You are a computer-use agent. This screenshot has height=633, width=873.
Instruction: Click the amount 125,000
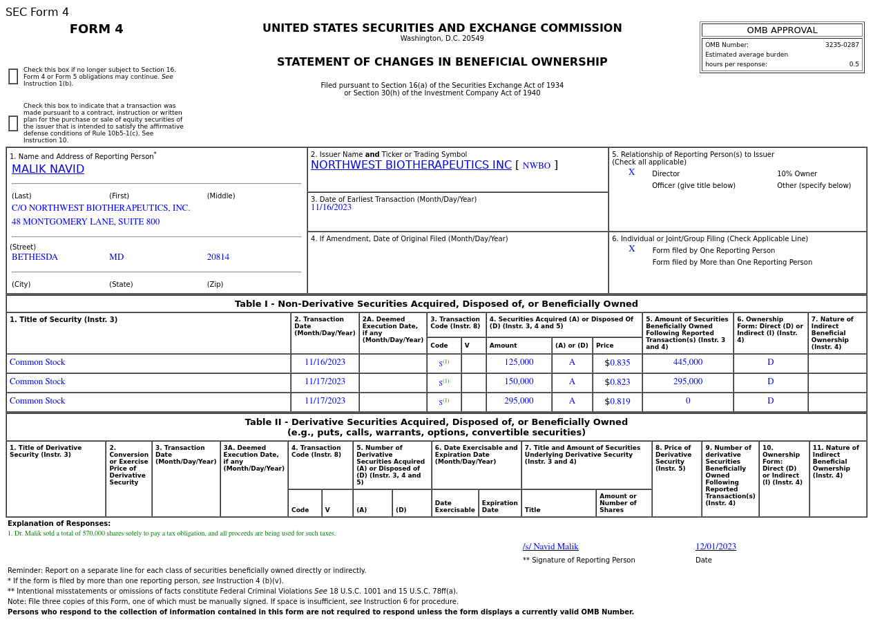[x=519, y=362]
